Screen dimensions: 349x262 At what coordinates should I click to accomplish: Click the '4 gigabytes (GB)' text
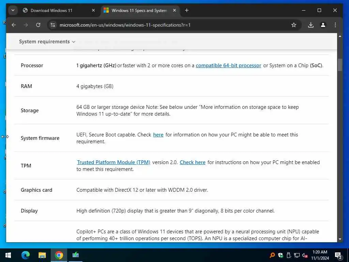pos(95,86)
